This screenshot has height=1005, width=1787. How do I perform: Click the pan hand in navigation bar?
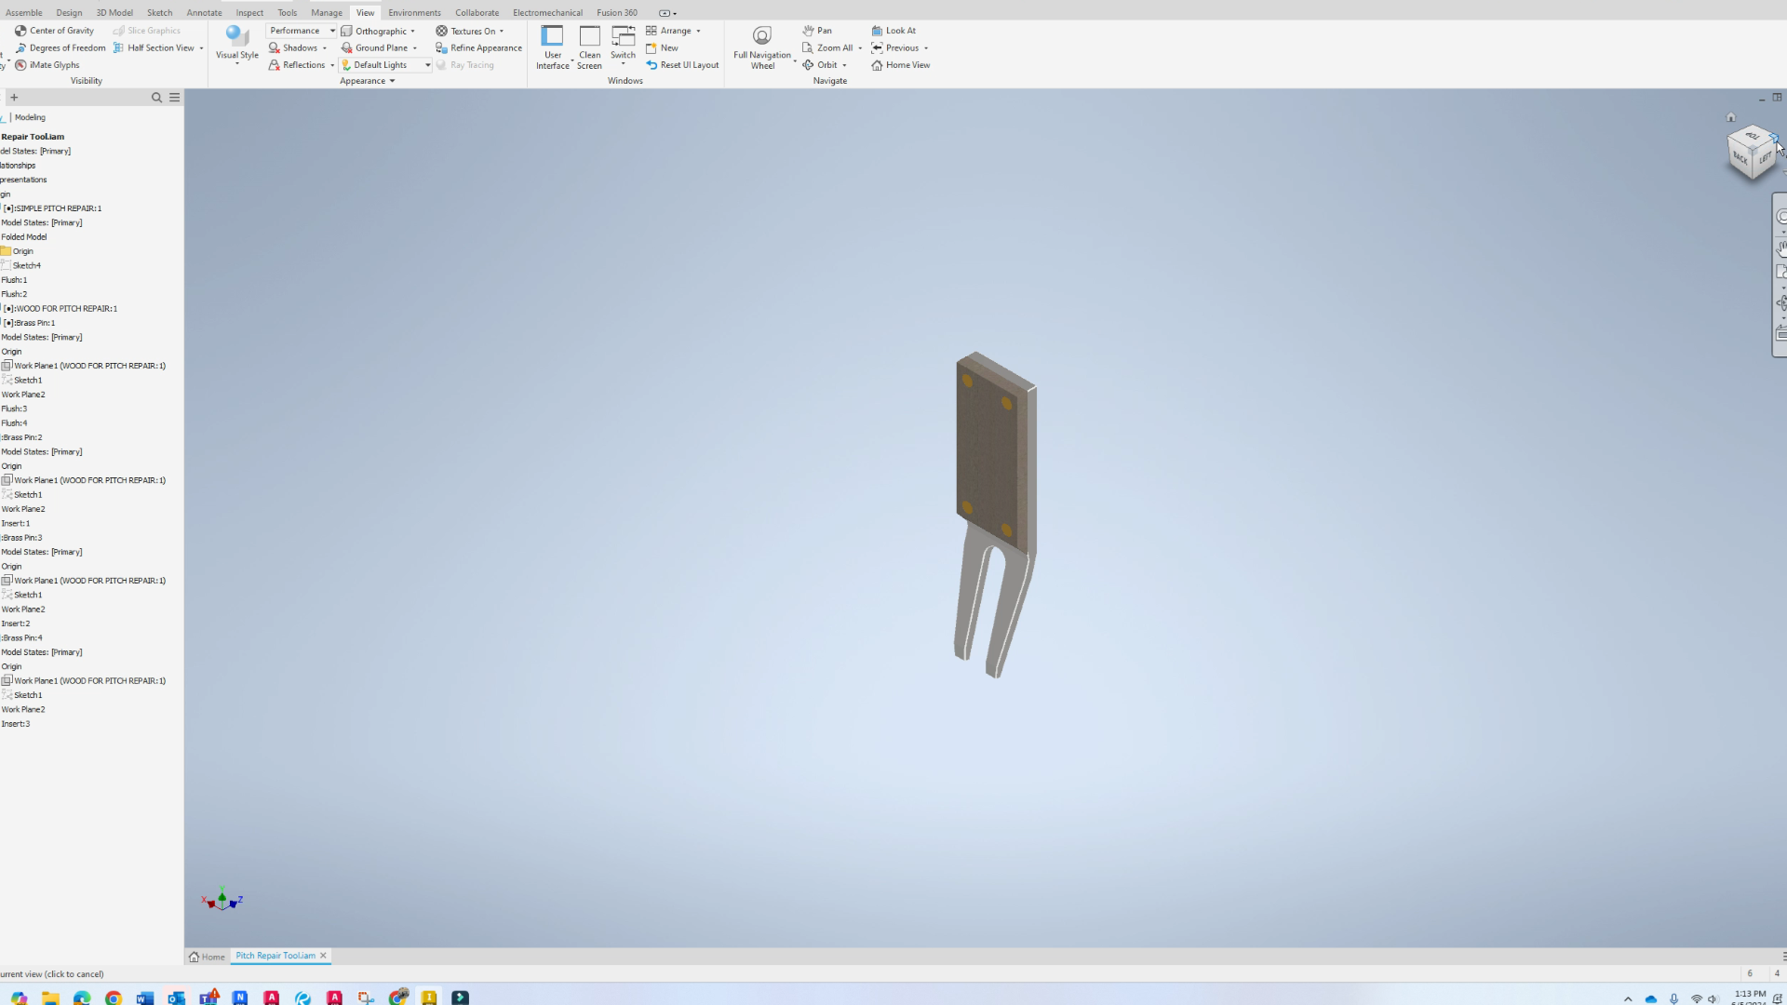pyautogui.click(x=1780, y=248)
